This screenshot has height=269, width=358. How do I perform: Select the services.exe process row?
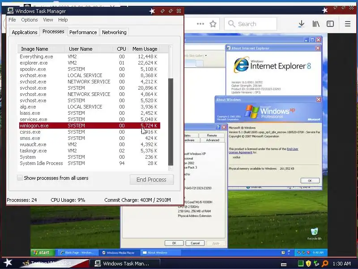(x=90, y=119)
